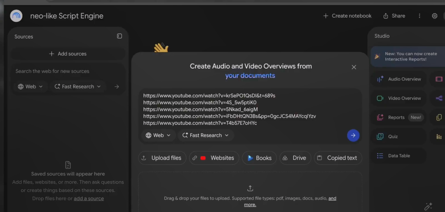The height and width of the screenshot is (212, 445).
Task: Click the flashcards icon beside Reports
Action: (439, 118)
